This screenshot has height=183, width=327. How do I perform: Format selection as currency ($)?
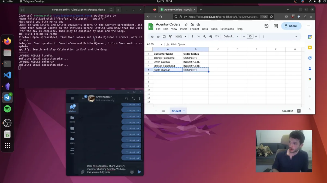coord(192,36)
